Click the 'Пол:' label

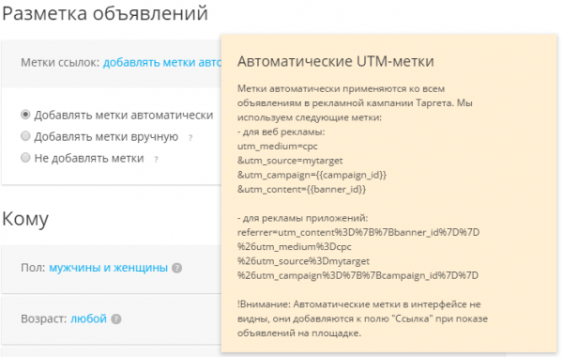[x=33, y=268]
